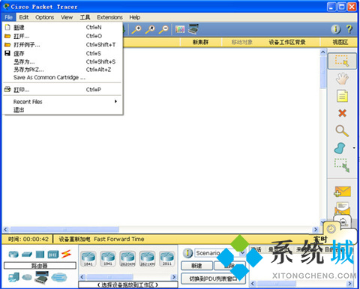
Task: Click the Add Simple PDU envelope icon
Action: (x=342, y=192)
